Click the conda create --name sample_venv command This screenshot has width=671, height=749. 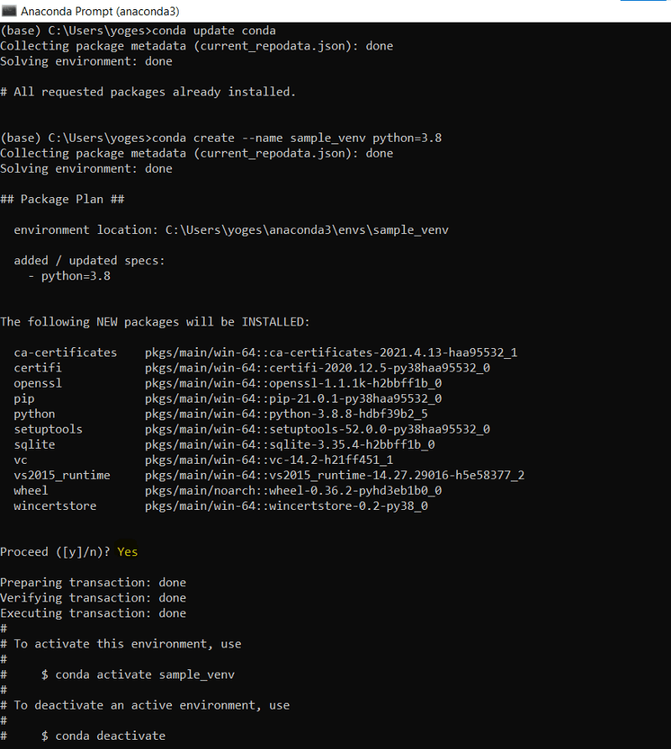[x=297, y=138]
